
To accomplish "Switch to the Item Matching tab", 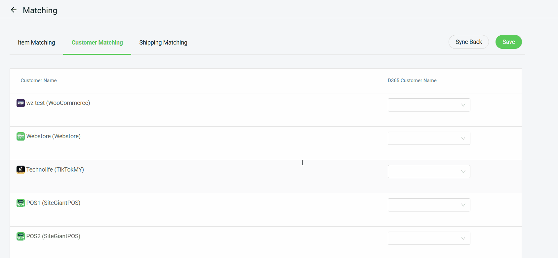I will (36, 43).
